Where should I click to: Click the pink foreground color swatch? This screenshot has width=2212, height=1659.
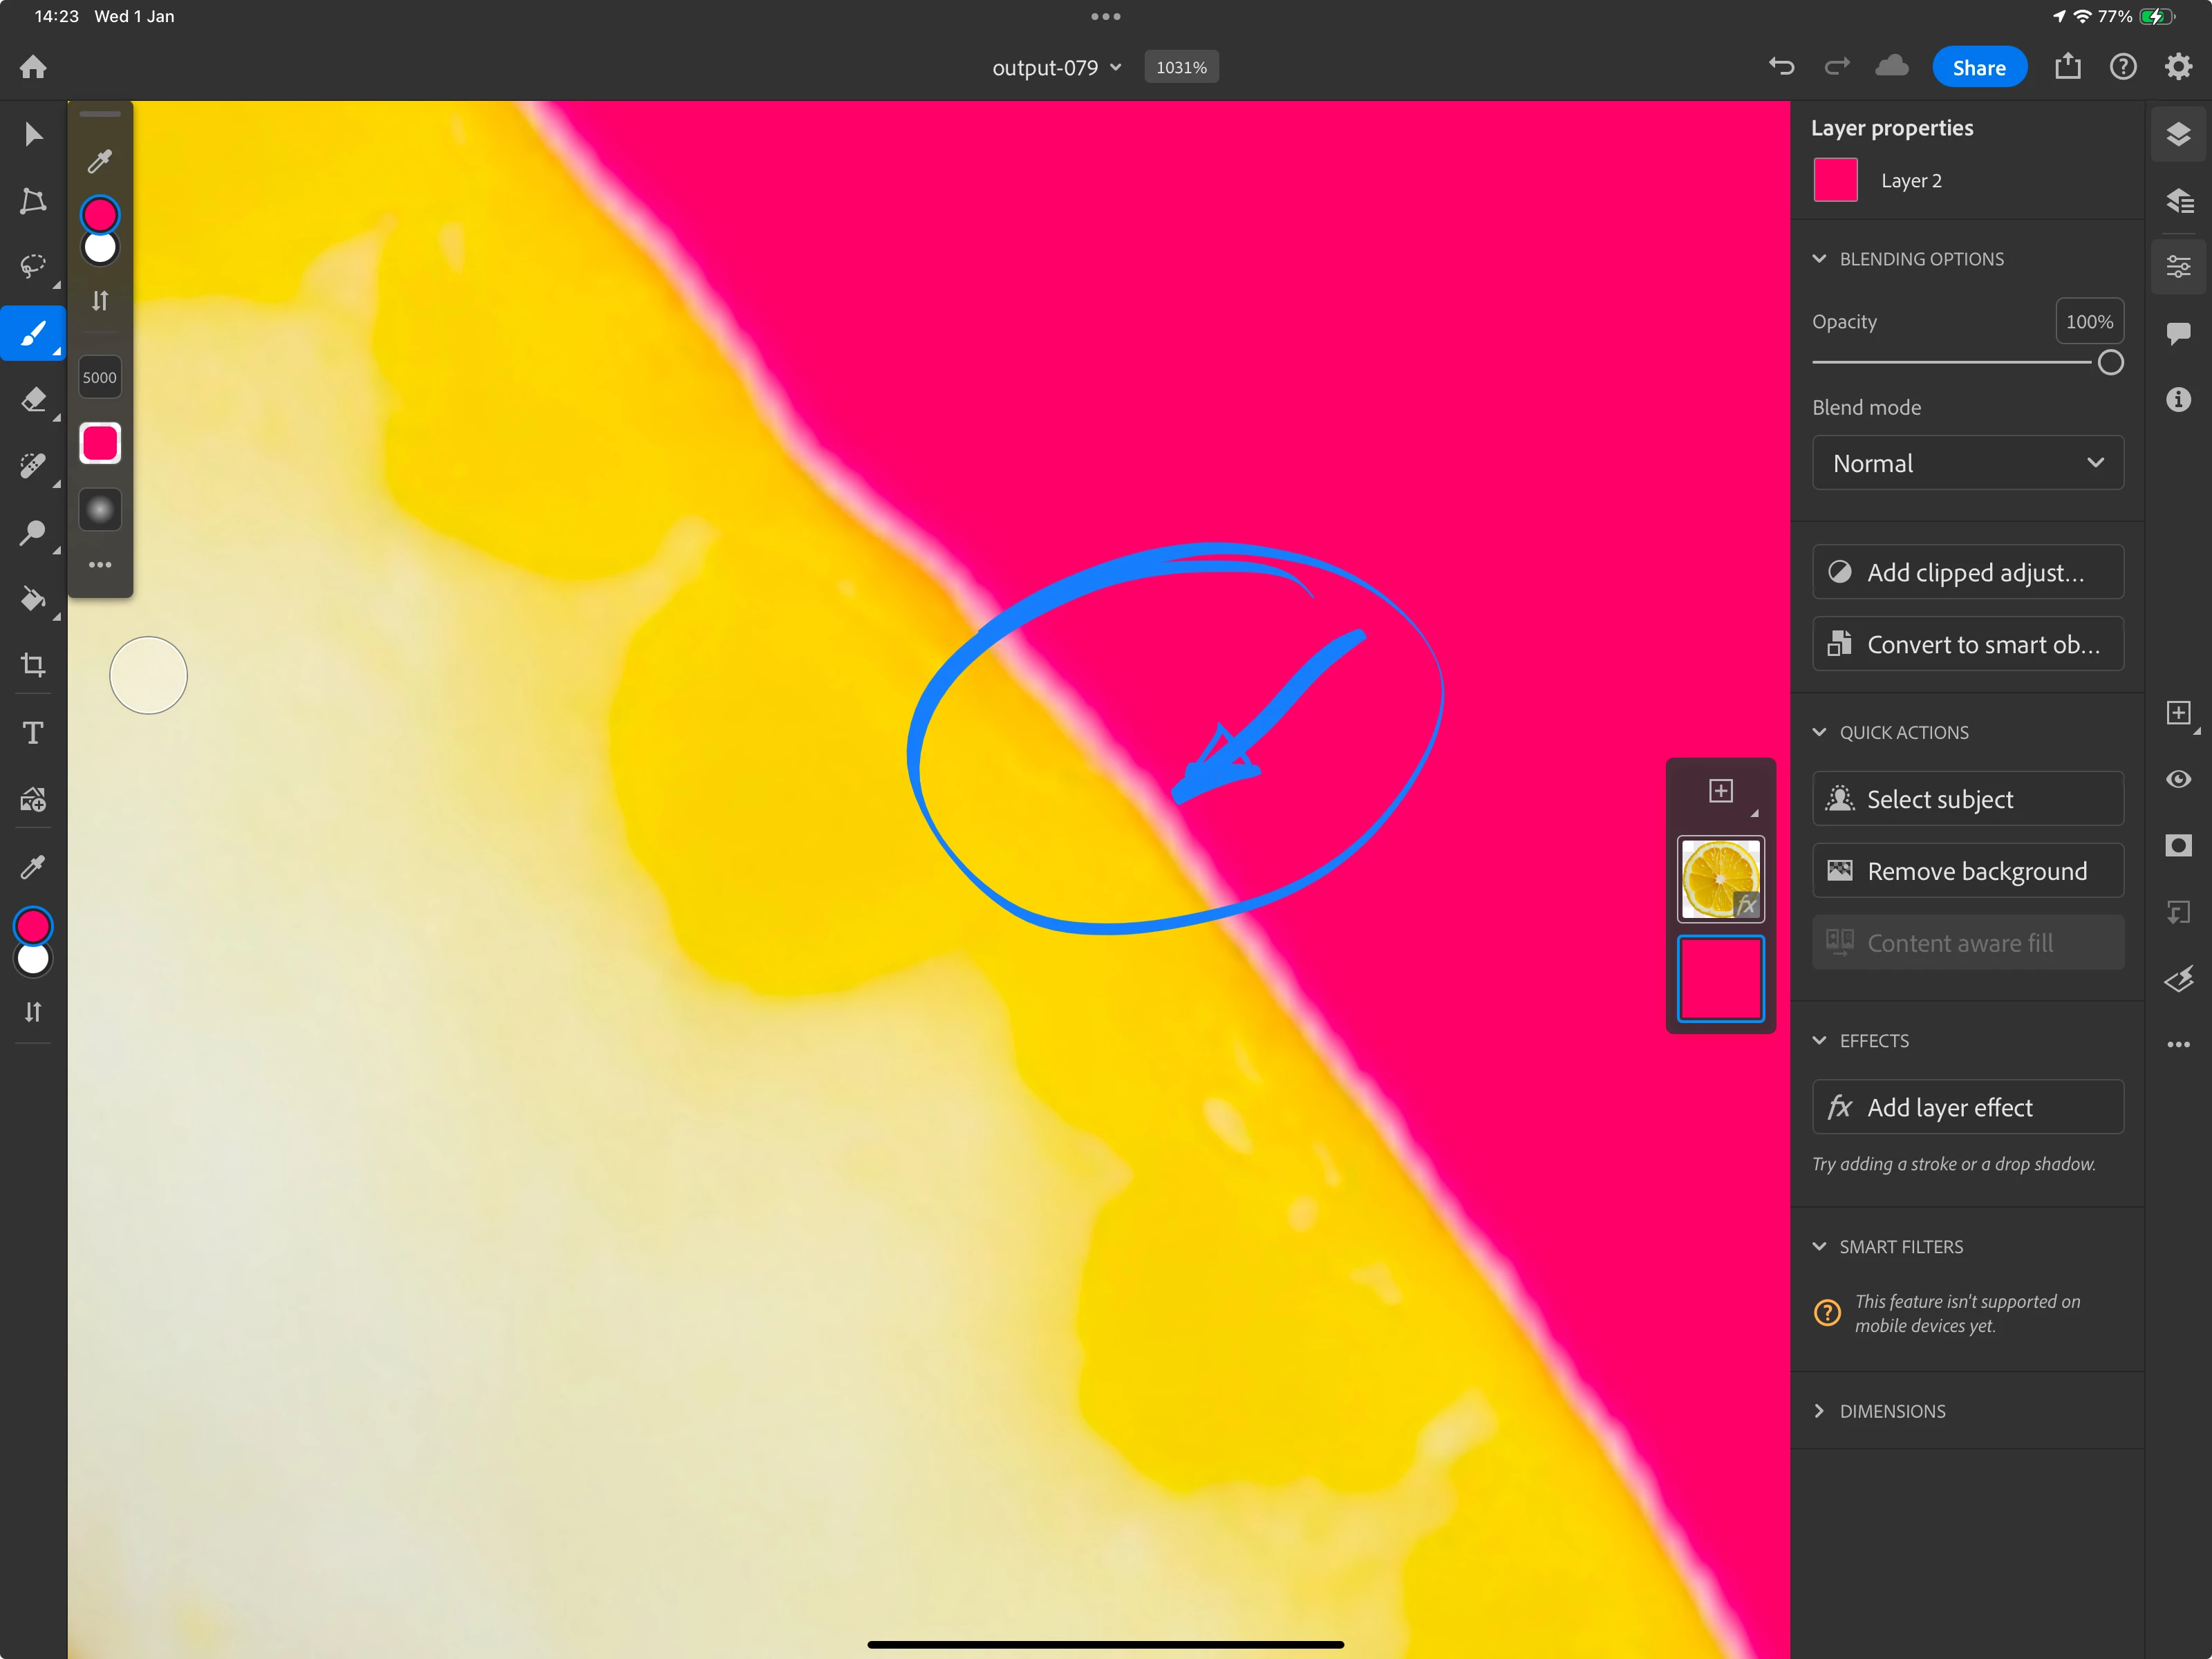(x=33, y=926)
